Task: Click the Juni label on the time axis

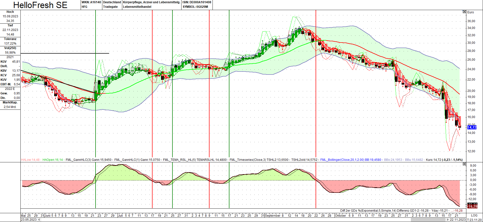Action: click(x=48, y=216)
